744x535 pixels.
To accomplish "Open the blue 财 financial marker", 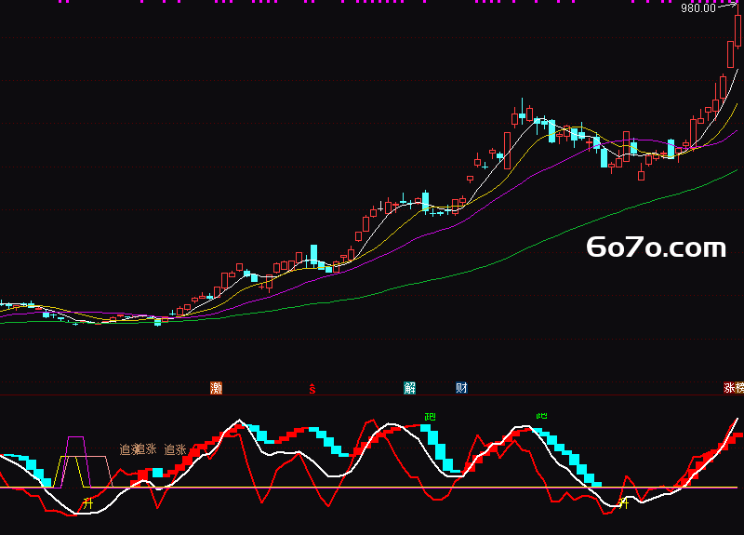I will 461,388.
